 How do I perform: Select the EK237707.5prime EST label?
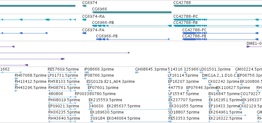click(x=185, y=100)
